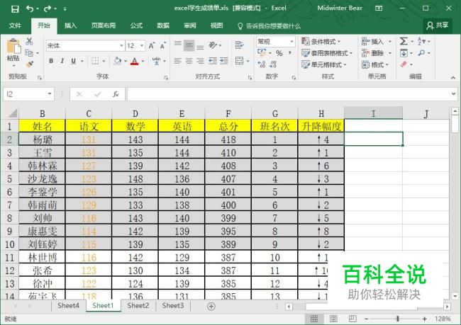Click the fx Insert Function button

tap(116, 94)
